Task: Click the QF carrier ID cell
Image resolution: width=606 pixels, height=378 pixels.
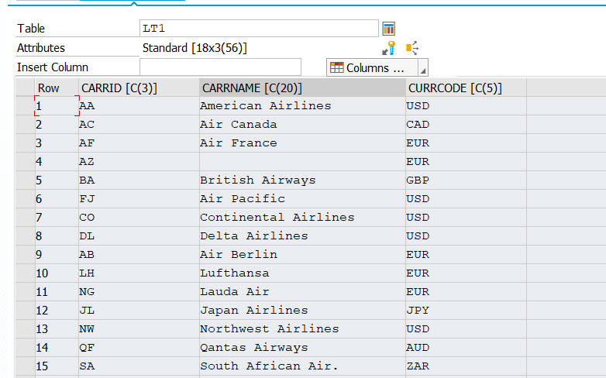Action: coord(87,348)
